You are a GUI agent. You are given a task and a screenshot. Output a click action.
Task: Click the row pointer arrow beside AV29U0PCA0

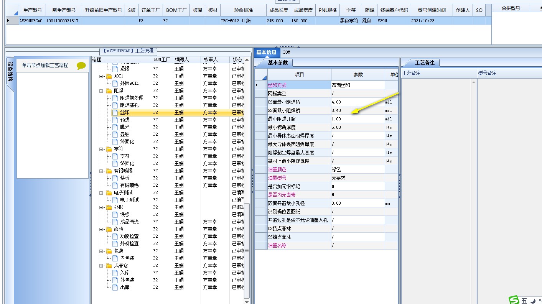[x=8, y=21]
